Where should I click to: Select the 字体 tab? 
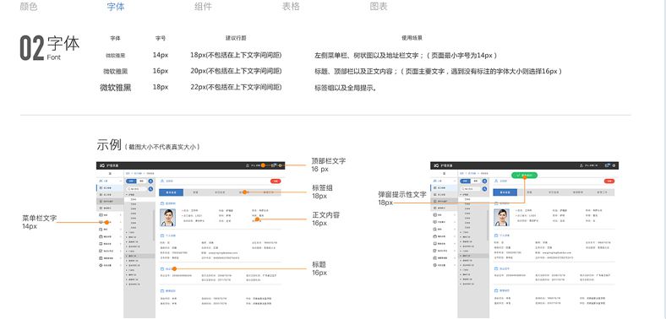tap(116, 7)
